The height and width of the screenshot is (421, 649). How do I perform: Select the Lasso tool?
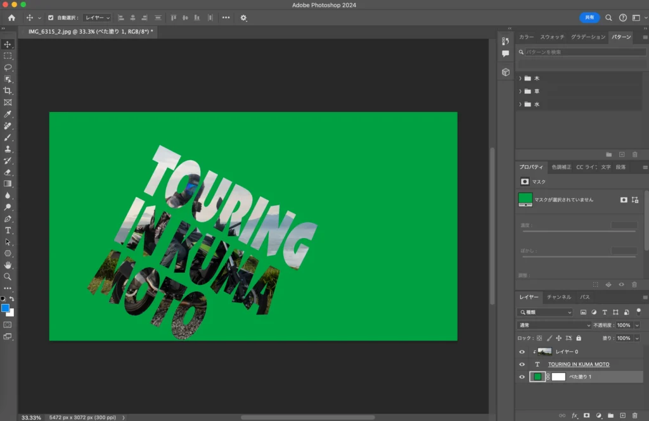coord(8,67)
